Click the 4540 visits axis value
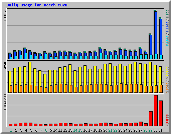 (x=5, y=65)
